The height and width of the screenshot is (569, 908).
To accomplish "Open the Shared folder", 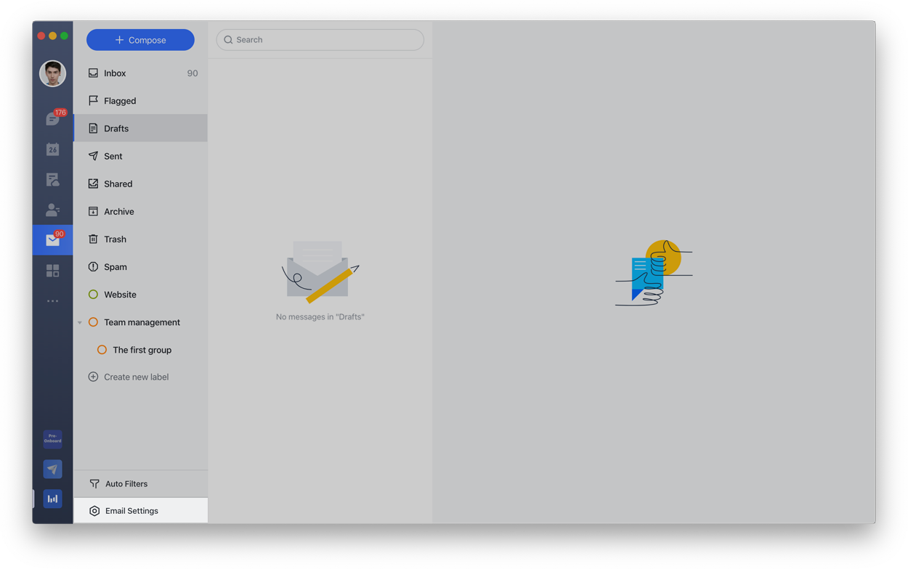I will (x=140, y=184).
